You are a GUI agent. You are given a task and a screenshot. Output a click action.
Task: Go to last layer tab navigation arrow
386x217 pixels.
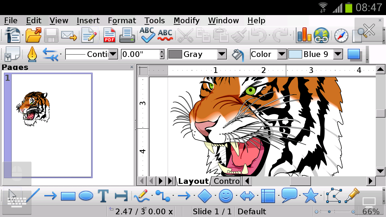pyautogui.click(x=171, y=181)
